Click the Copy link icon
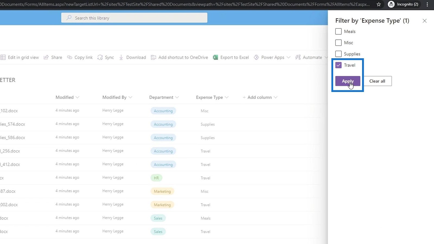This screenshot has height=244, width=434. point(70,57)
